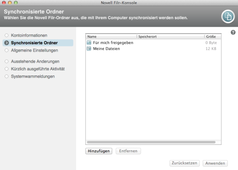Click the Entfernen button
Image resolution: width=238 pixels, height=170 pixels.
pyautogui.click(x=128, y=151)
